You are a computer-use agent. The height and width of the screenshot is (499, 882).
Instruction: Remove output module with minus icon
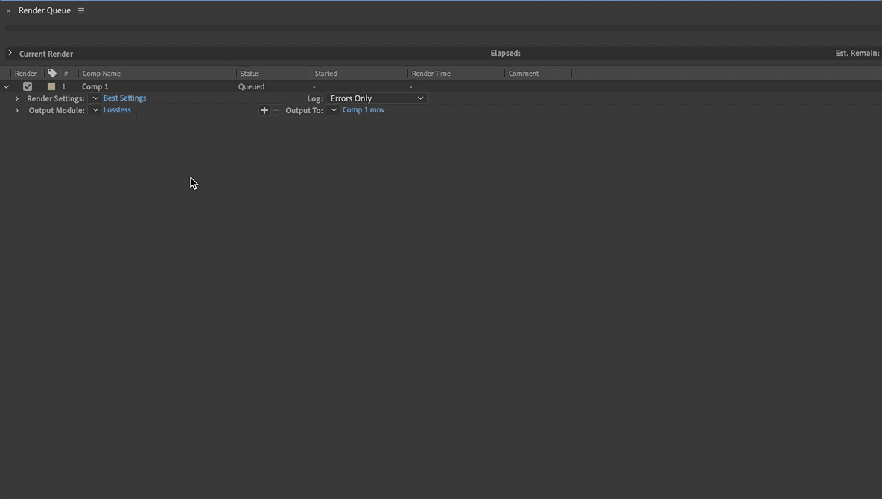click(276, 110)
